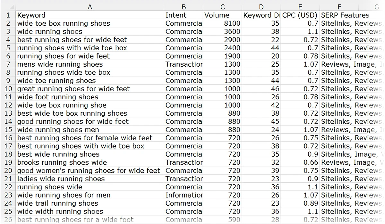The width and height of the screenshot is (385, 224).
Task: Select cell 'wide running shoes for men'
Action: pos(90,195)
